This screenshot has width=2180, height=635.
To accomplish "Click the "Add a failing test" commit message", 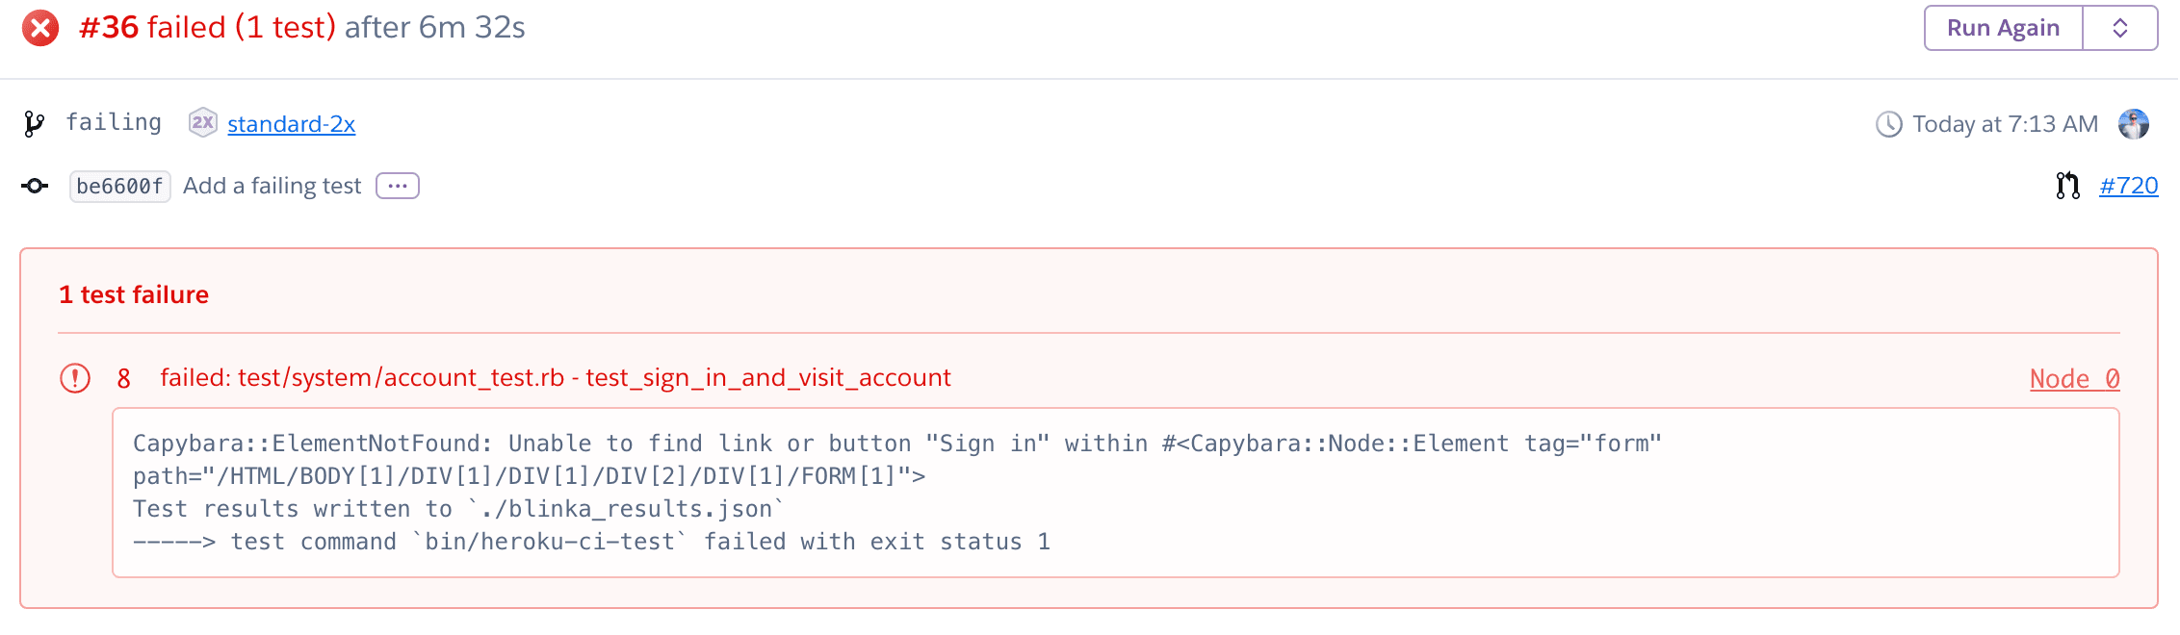I will click(x=272, y=185).
